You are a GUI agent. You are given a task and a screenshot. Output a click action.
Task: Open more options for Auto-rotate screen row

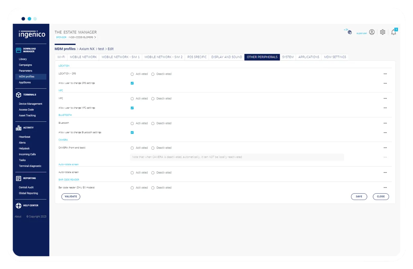click(x=385, y=173)
